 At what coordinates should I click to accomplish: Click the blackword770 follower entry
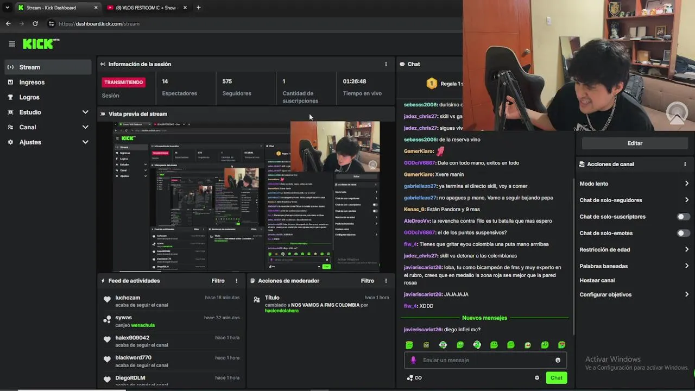(x=171, y=361)
